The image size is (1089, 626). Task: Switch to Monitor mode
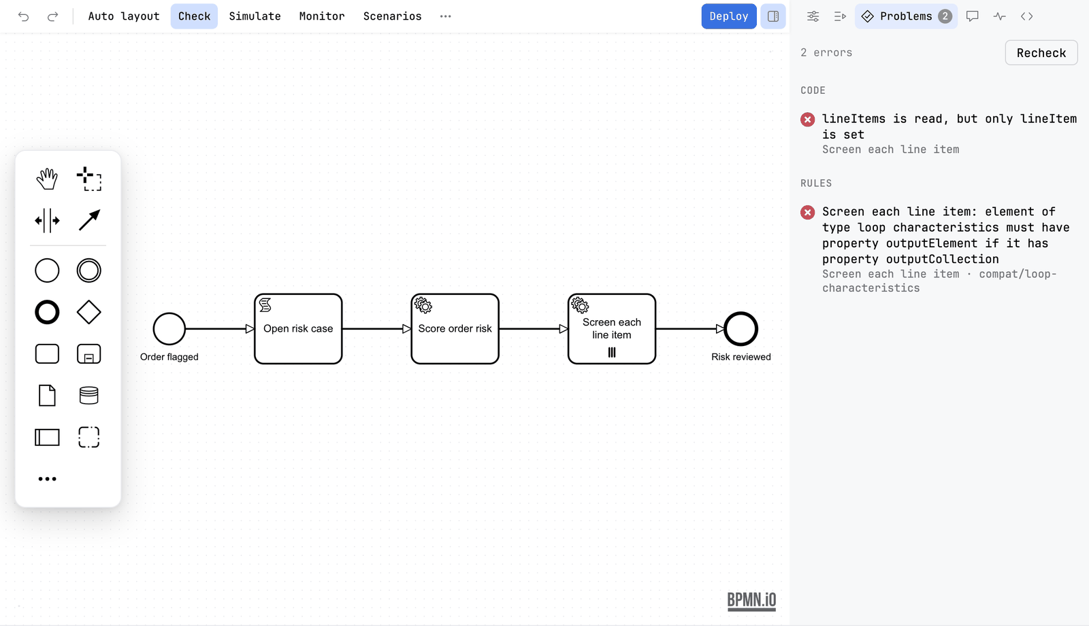point(322,16)
